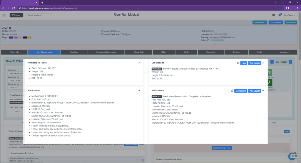Click the Search a patient field

pos(39,15)
